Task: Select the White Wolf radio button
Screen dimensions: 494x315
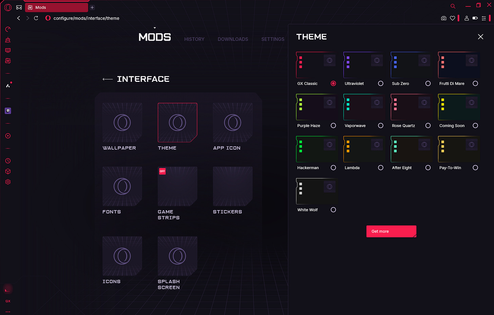Action: (333, 210)
